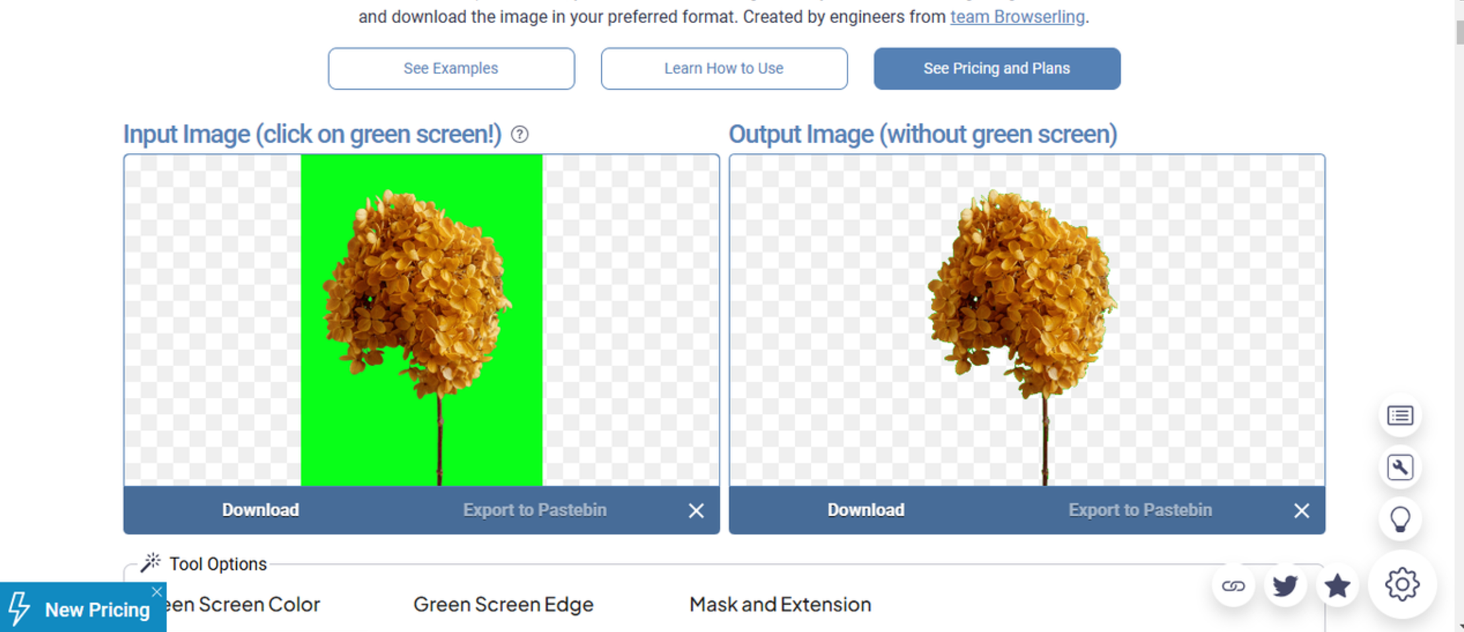Click the magic wand icon next to Tool Options

point(151,561)
